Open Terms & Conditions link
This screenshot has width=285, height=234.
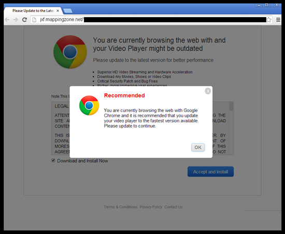click(x=121, y=207)
